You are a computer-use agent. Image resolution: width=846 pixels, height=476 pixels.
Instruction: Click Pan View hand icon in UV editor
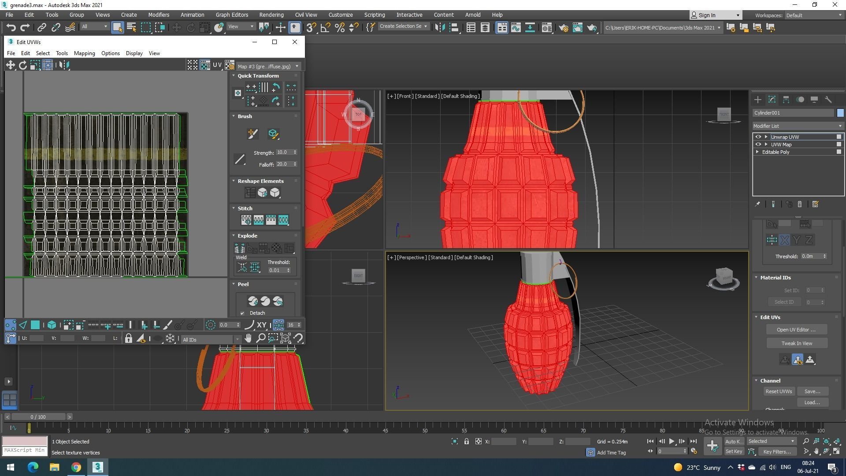(249, 338)
